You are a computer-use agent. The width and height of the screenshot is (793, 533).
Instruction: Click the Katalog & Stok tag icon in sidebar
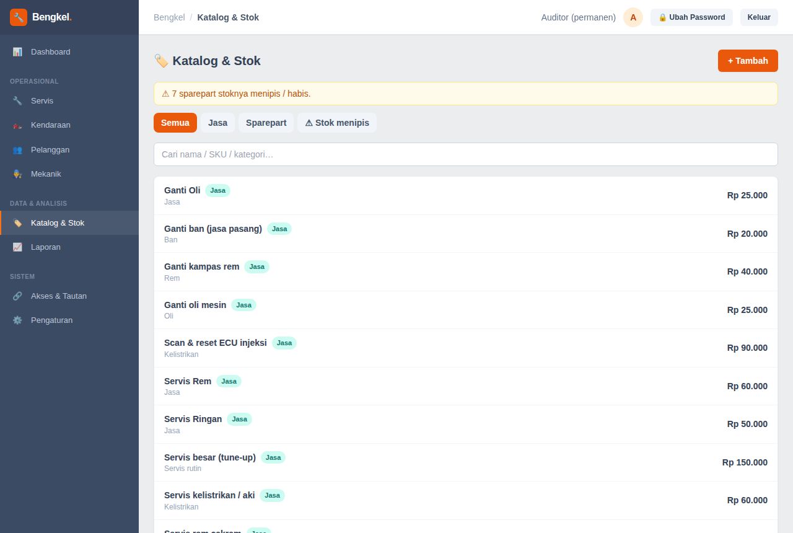coord(17,223)
